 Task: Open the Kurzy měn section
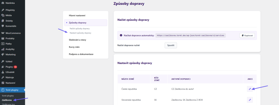coord(74,47)
